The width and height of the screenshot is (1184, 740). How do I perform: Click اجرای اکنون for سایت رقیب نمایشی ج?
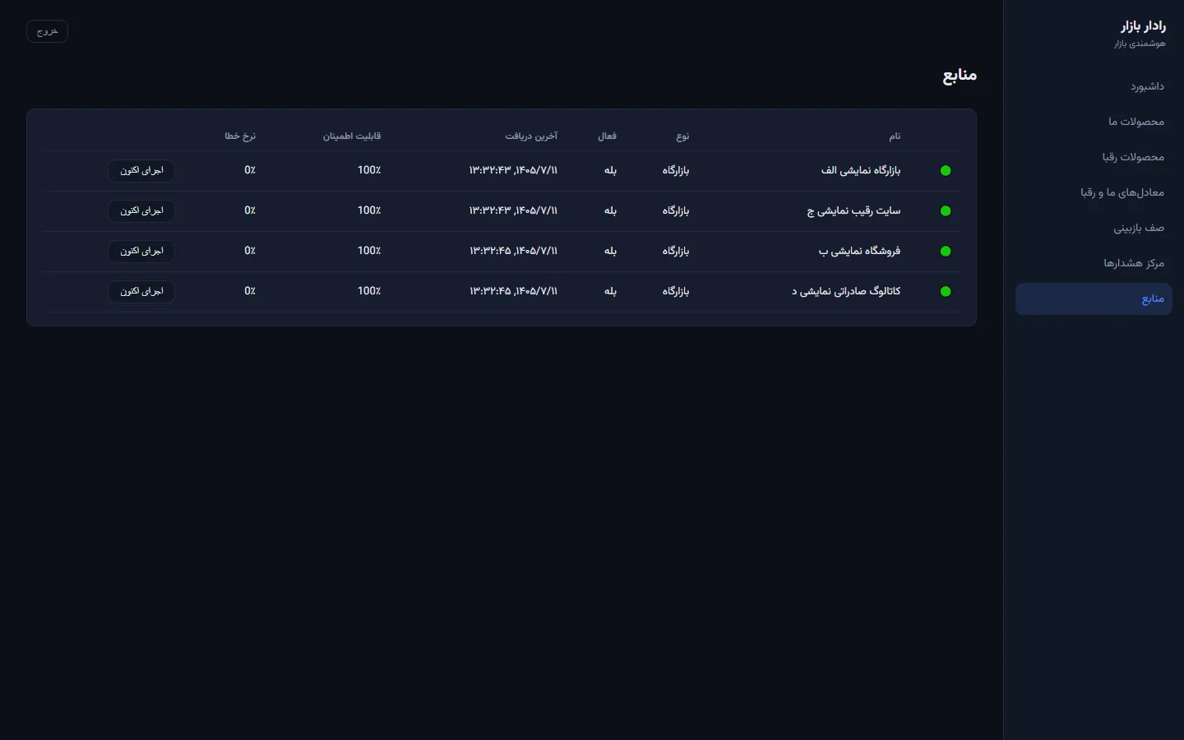[x=141, y=210]
